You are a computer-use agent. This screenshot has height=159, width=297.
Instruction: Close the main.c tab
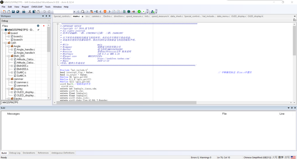tap(83, 16)
